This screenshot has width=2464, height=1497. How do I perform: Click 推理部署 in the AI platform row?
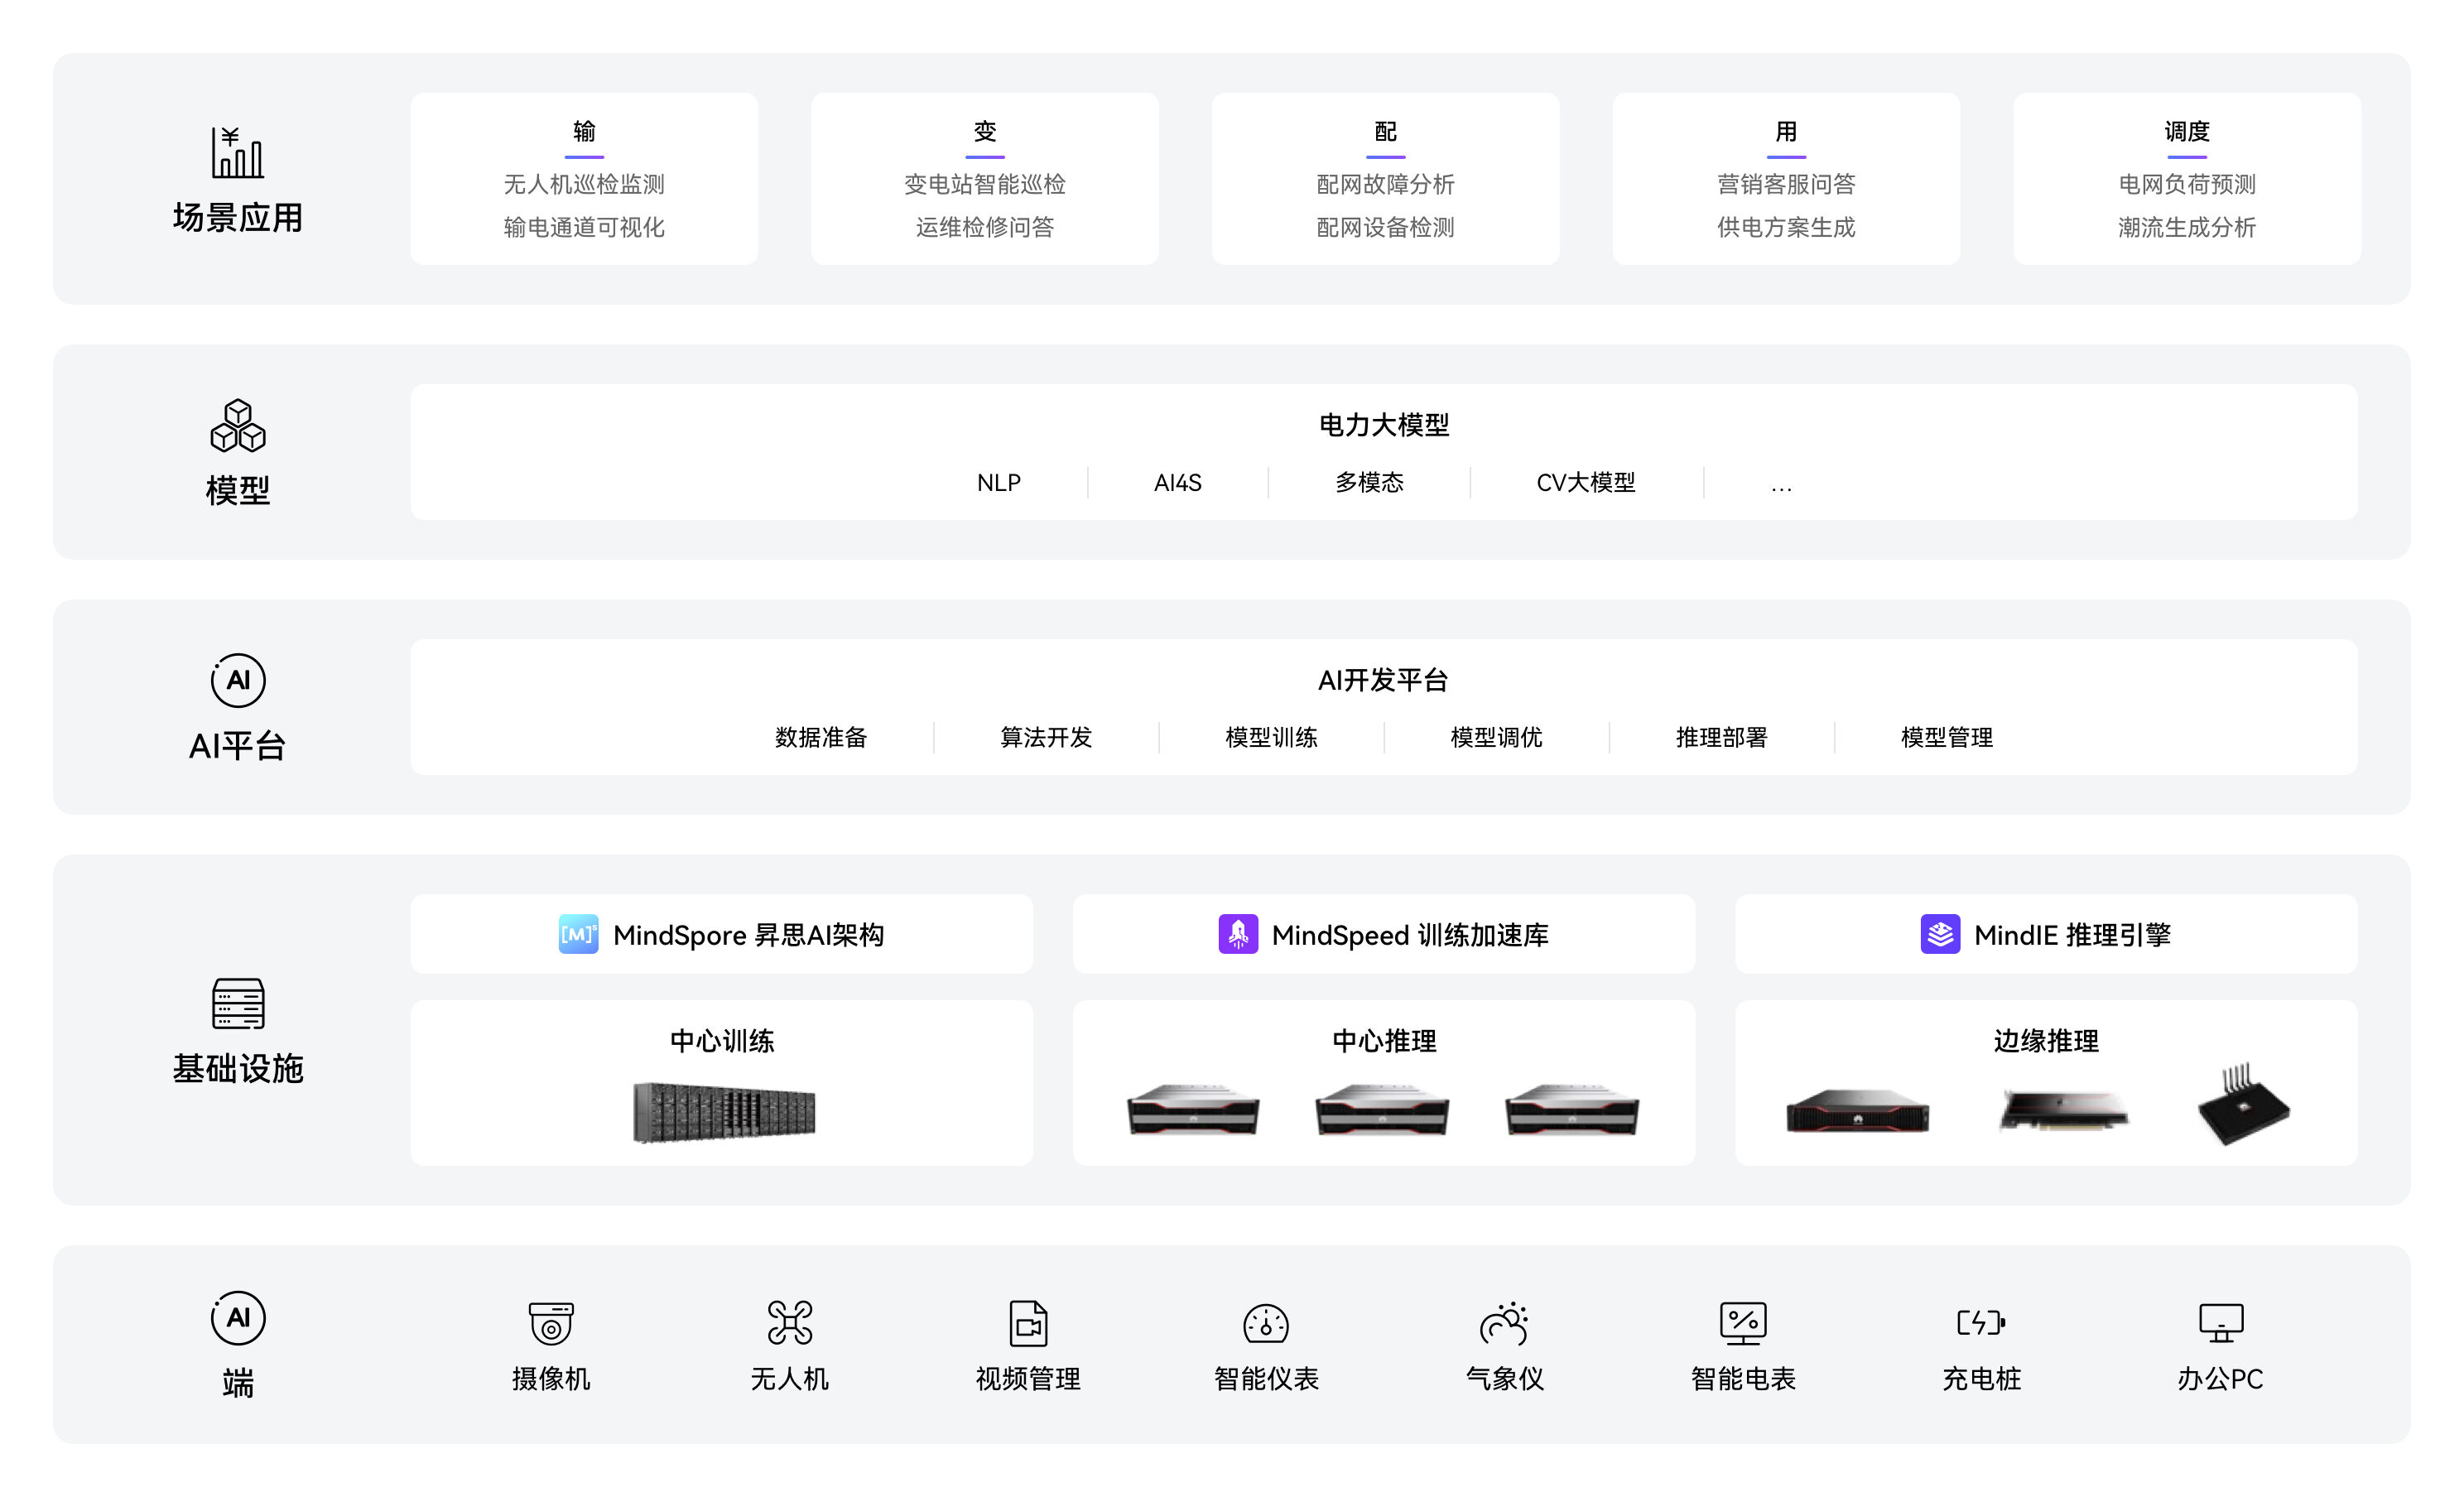point(1721,738)
